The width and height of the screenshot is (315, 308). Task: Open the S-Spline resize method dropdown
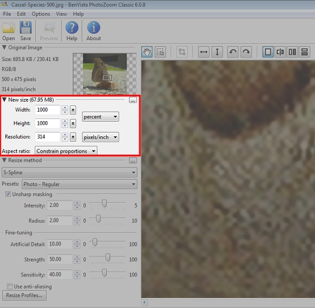(x=69, y=173)
